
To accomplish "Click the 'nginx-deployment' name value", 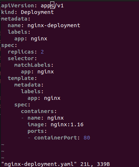I will [54, 26].
